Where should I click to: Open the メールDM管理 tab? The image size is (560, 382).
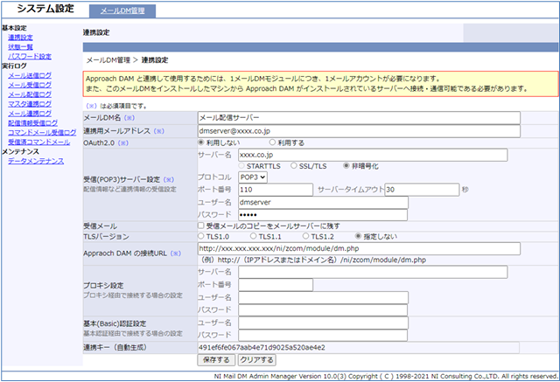pos(122,11)
